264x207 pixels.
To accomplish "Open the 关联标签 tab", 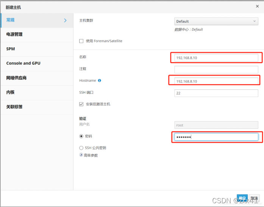I will tap(37, 107).
